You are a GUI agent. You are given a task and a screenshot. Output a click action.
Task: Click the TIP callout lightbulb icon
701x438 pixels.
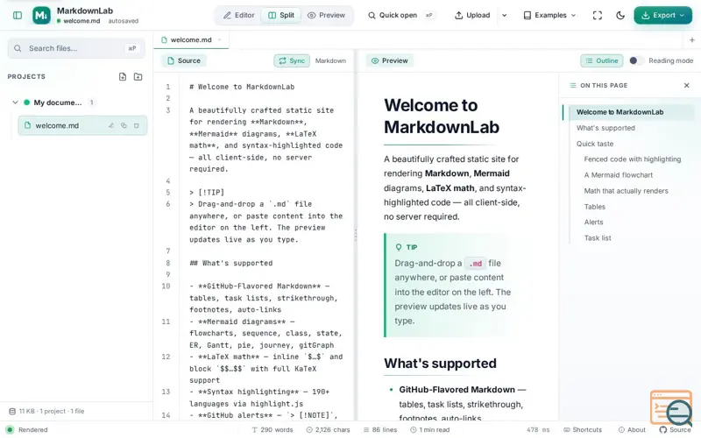399,247
